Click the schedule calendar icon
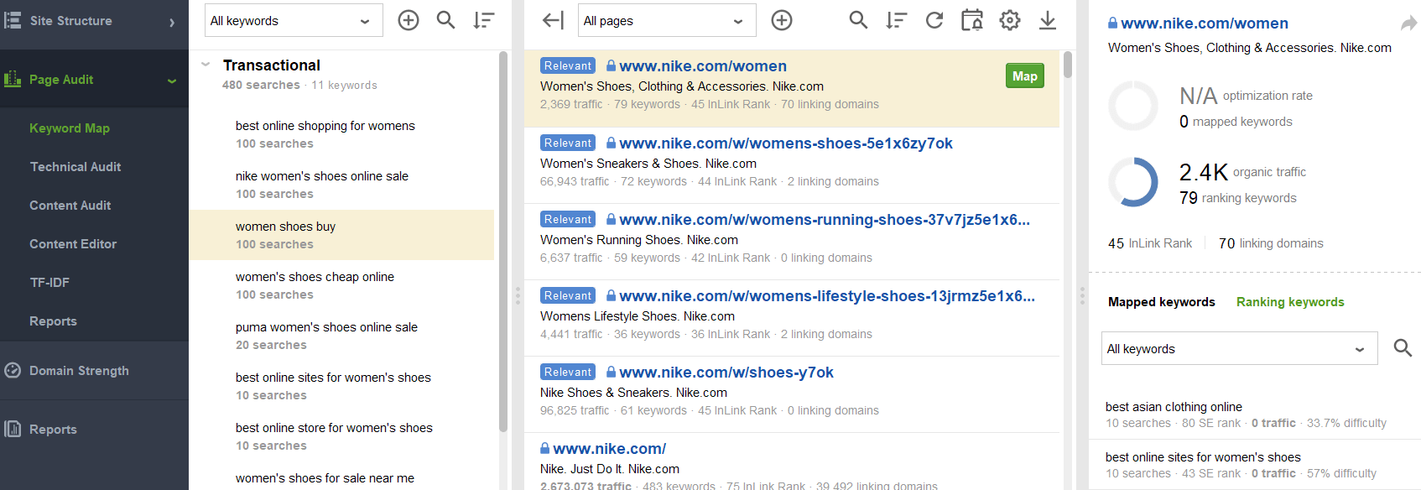 click(972, 20)
